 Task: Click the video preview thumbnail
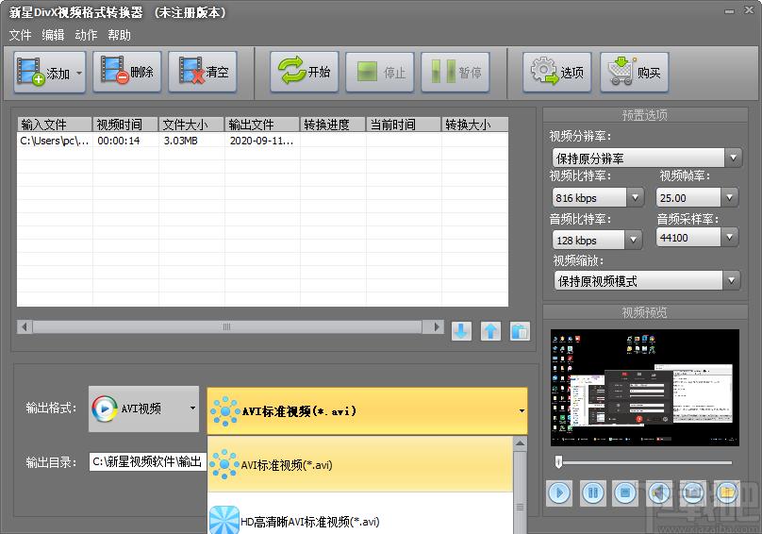(x=644, y=388)
